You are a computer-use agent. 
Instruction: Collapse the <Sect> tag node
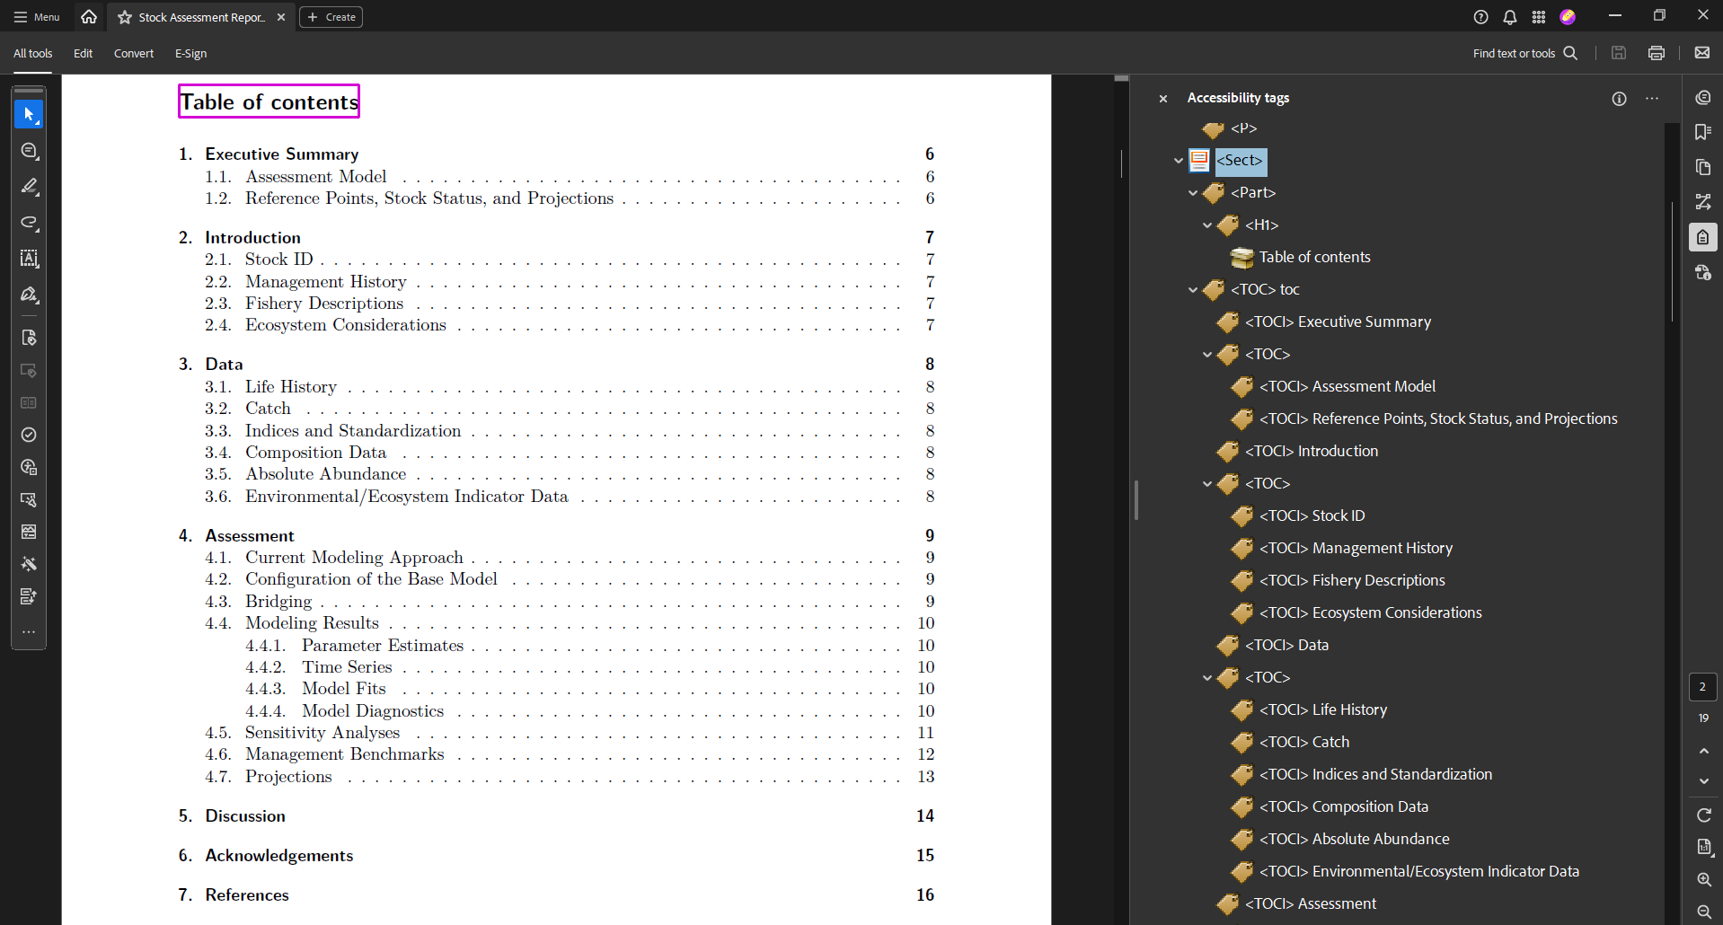[1178, 161]
